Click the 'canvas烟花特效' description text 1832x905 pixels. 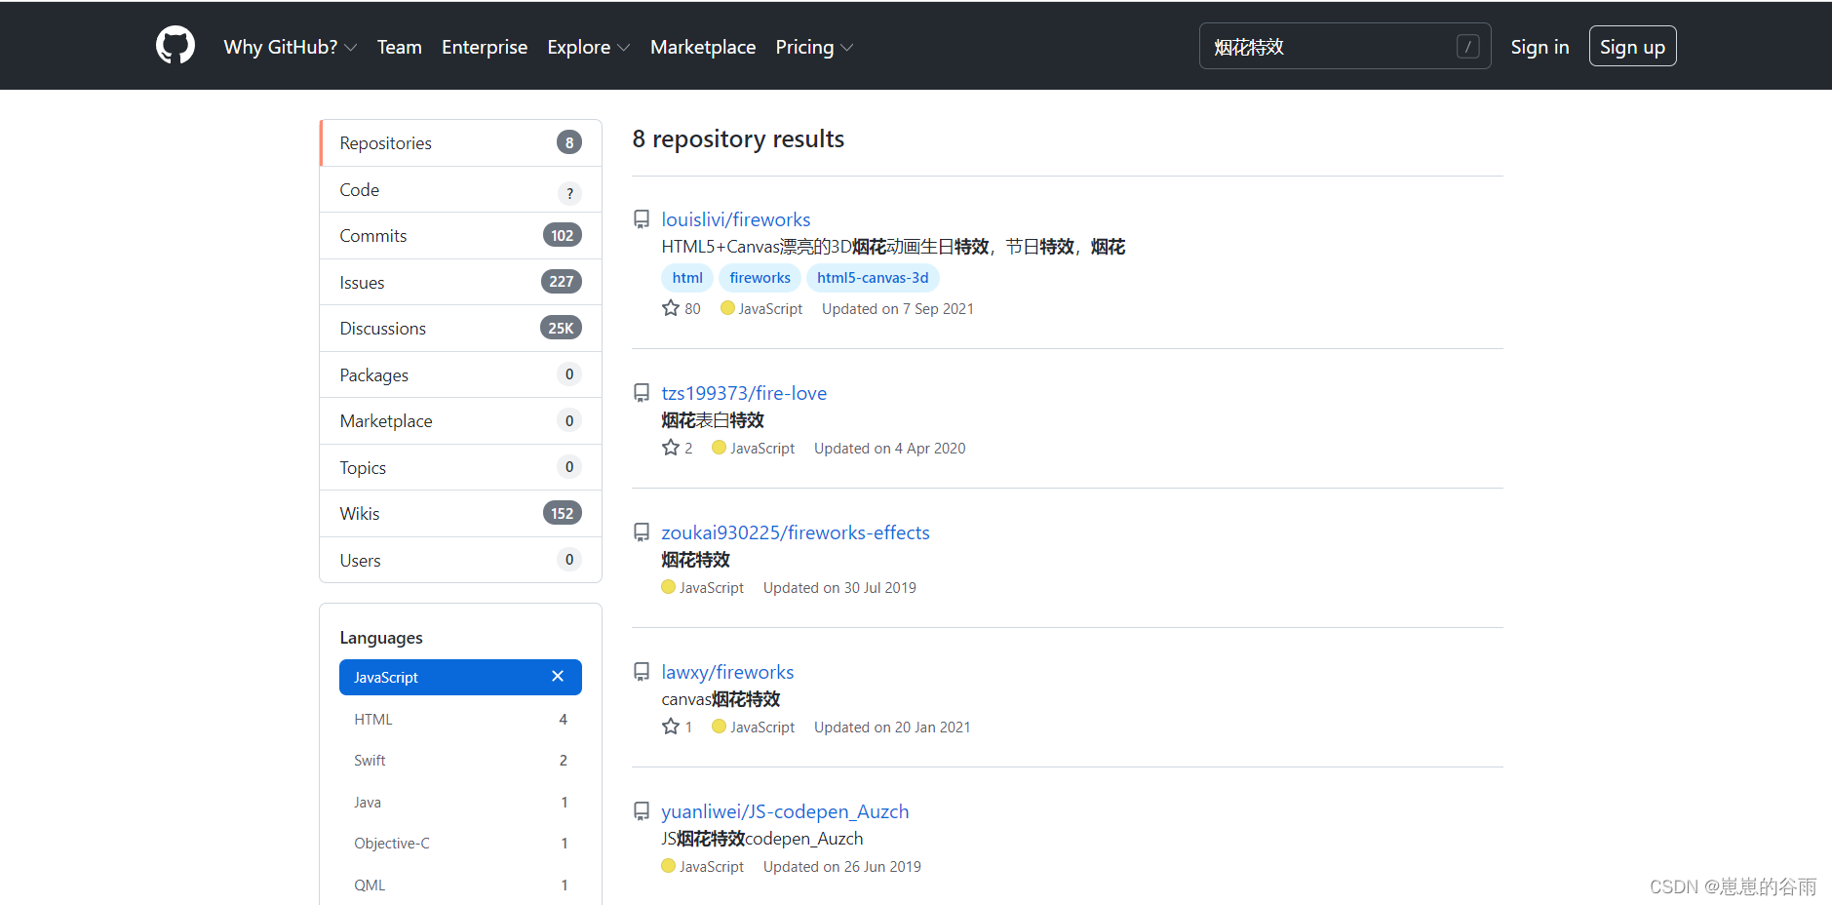tap(721, 699)
